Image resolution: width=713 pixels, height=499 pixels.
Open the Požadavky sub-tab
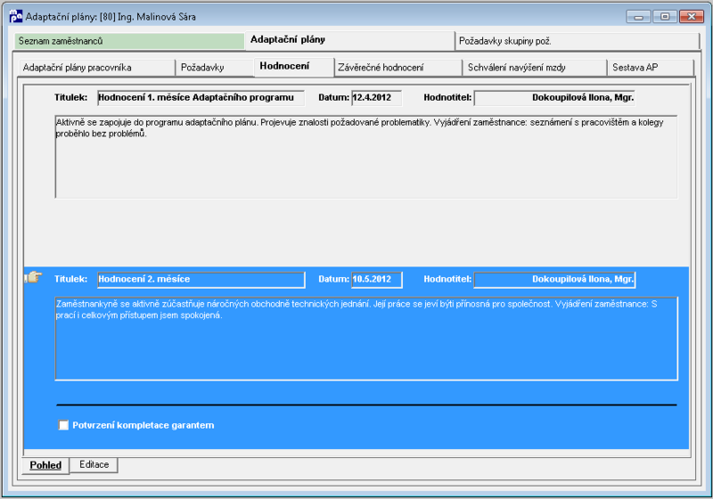pos(215,67)
